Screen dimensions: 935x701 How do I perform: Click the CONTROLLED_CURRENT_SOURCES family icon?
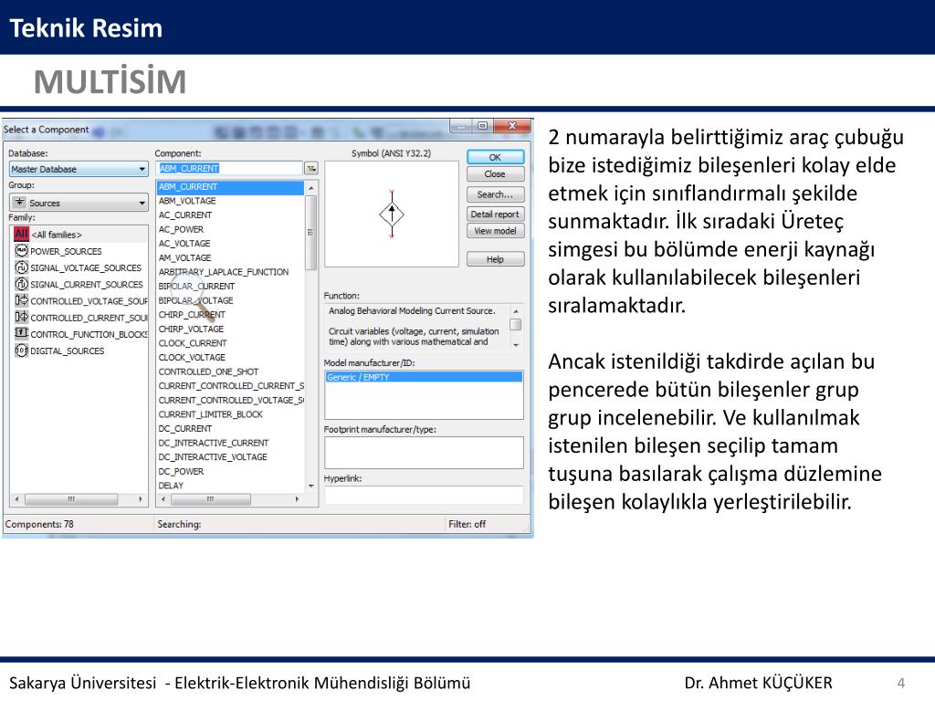[x=22, y=317]
